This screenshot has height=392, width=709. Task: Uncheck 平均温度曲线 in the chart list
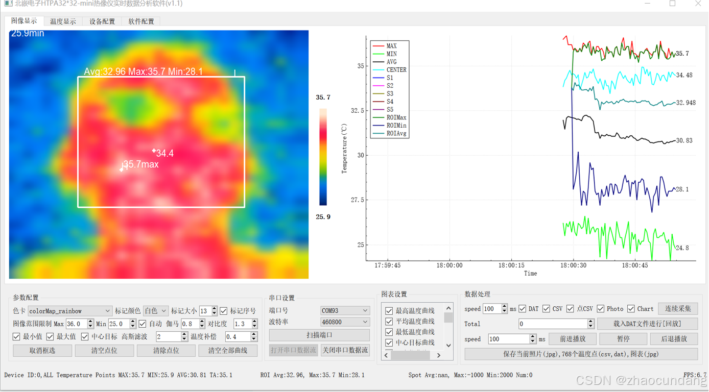click(389, 322)
